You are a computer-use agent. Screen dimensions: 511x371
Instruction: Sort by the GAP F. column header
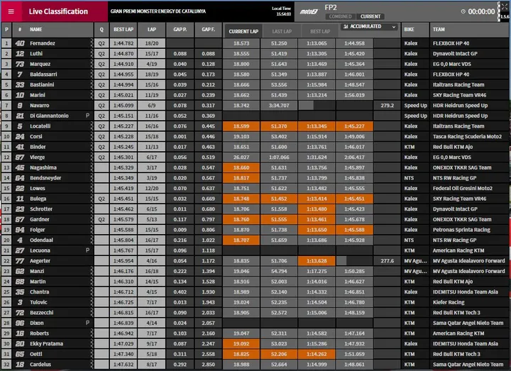coord(208,29)
